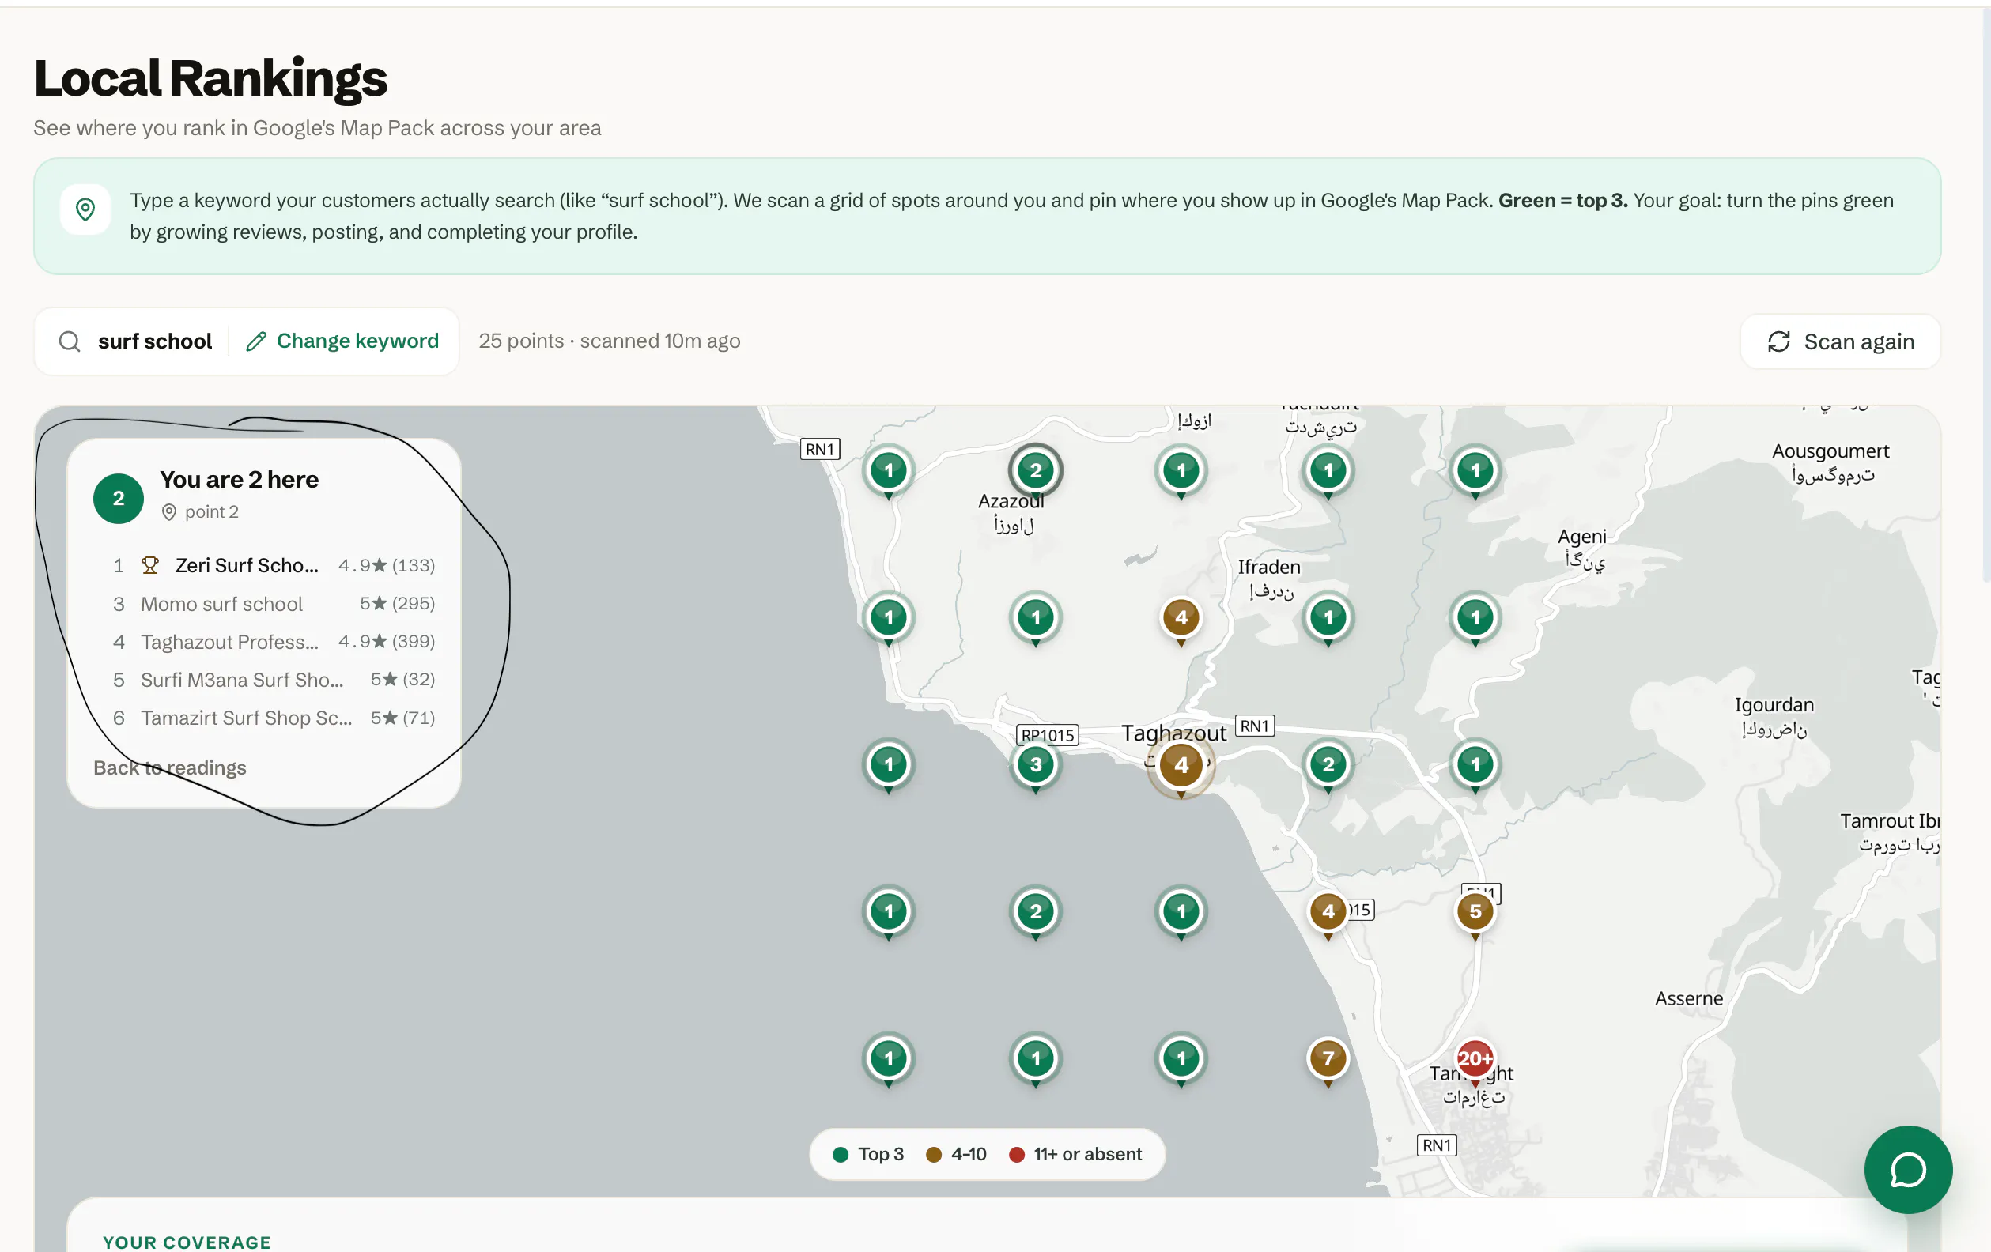Click the trophy icon beside Zeri Surf School
The image size is (1991, 1252).
tap(149, 565)
